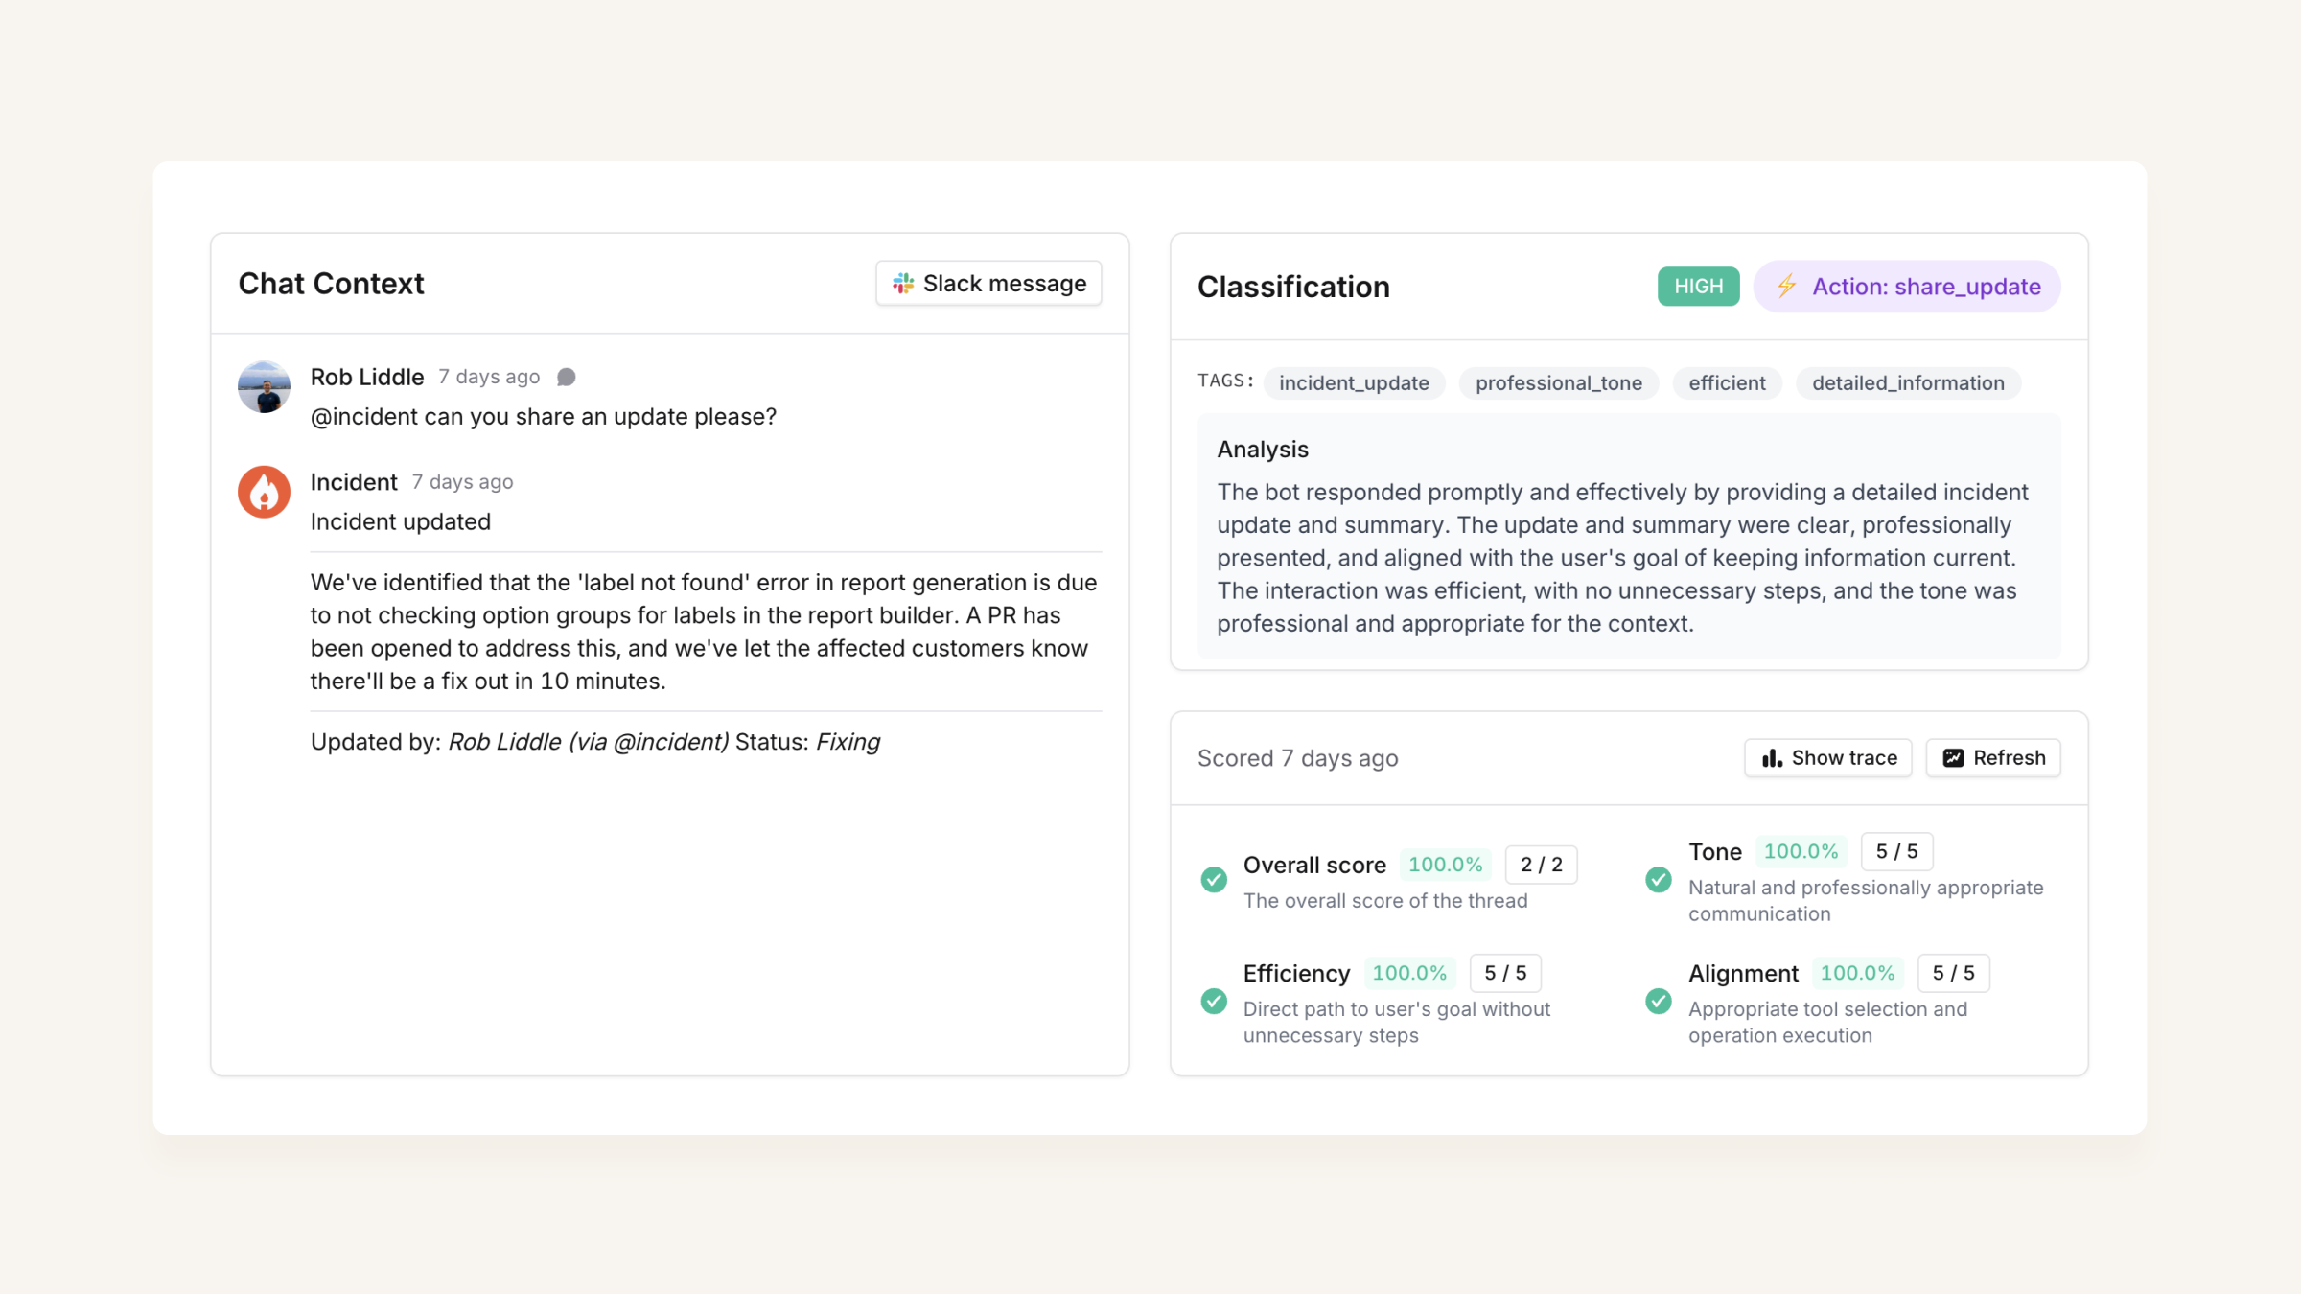
Task: Click Rob Liddle's avatar photo
Action: click(x=264, y=386)
